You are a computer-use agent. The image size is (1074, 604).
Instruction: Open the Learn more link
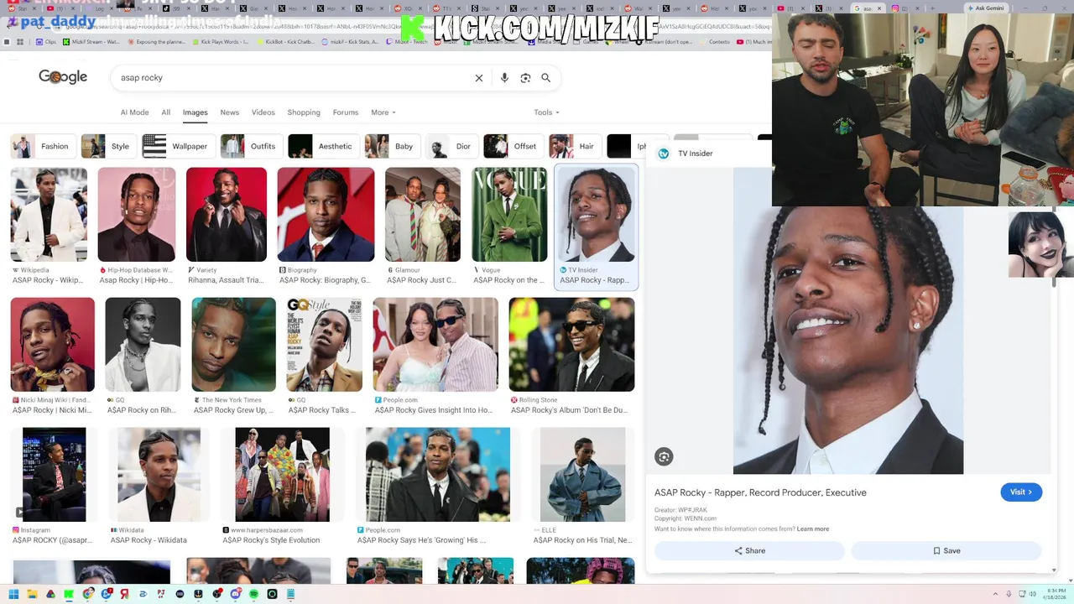click(812, 529)
